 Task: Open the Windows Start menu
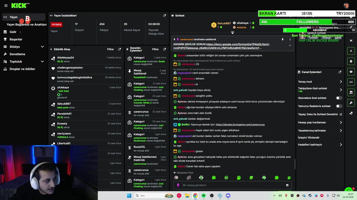pyautogui.click(x=129, y=196)
